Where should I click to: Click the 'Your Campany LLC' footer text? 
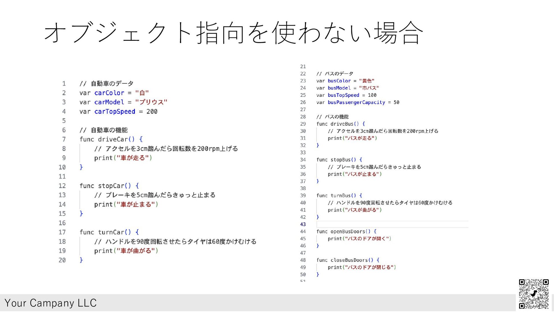(50, 303)
